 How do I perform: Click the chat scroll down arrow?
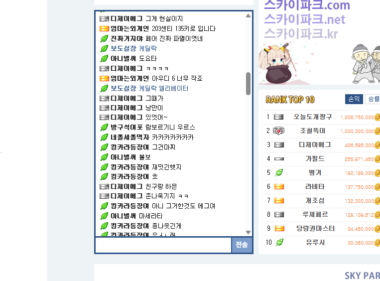click(248, 232)
